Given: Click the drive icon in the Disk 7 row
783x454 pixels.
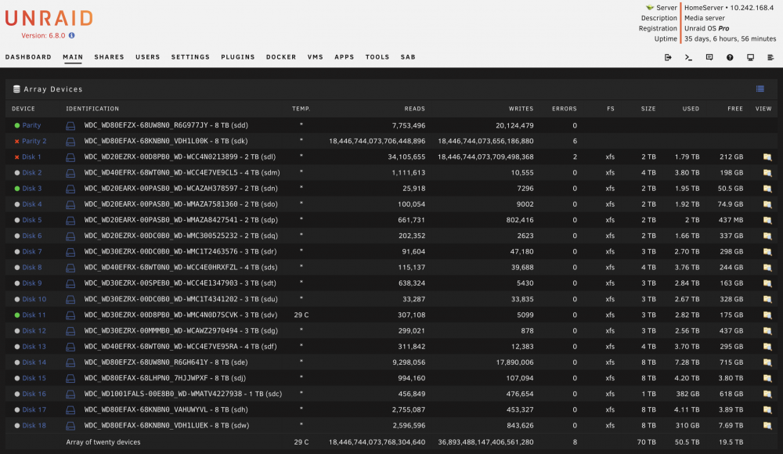Looking at the screenshot, I should click(70, 252).
